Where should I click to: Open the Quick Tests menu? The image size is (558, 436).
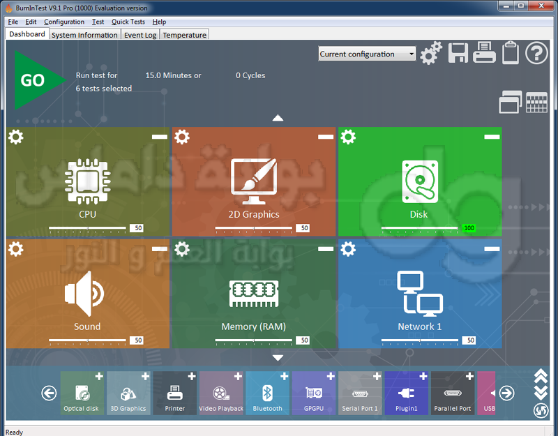click(x=128, y=22)
